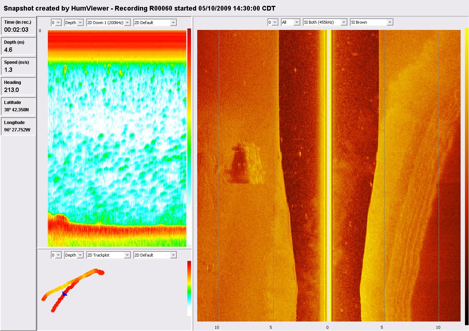Click the blue boat position marker on the trackplot
469x331 pixels.
pos(64,293)
